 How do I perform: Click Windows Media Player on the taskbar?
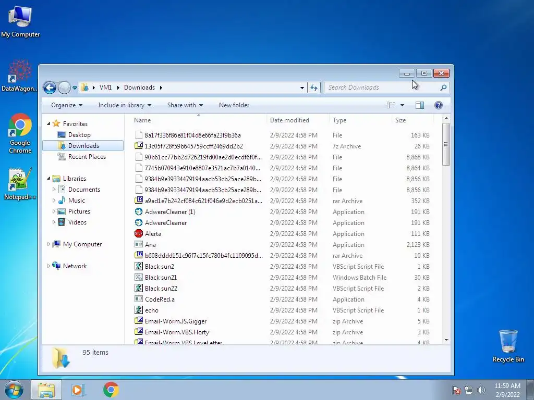[x=78, y=390]
